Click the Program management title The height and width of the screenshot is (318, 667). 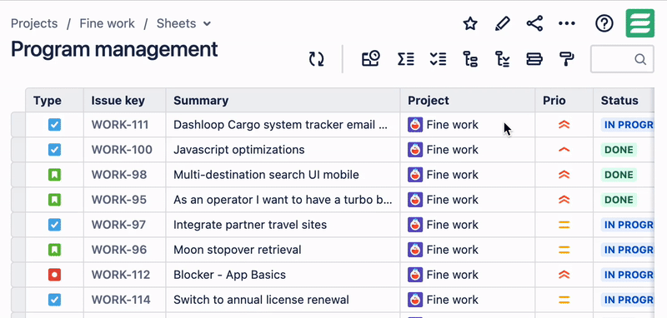(x=114, y=50)
